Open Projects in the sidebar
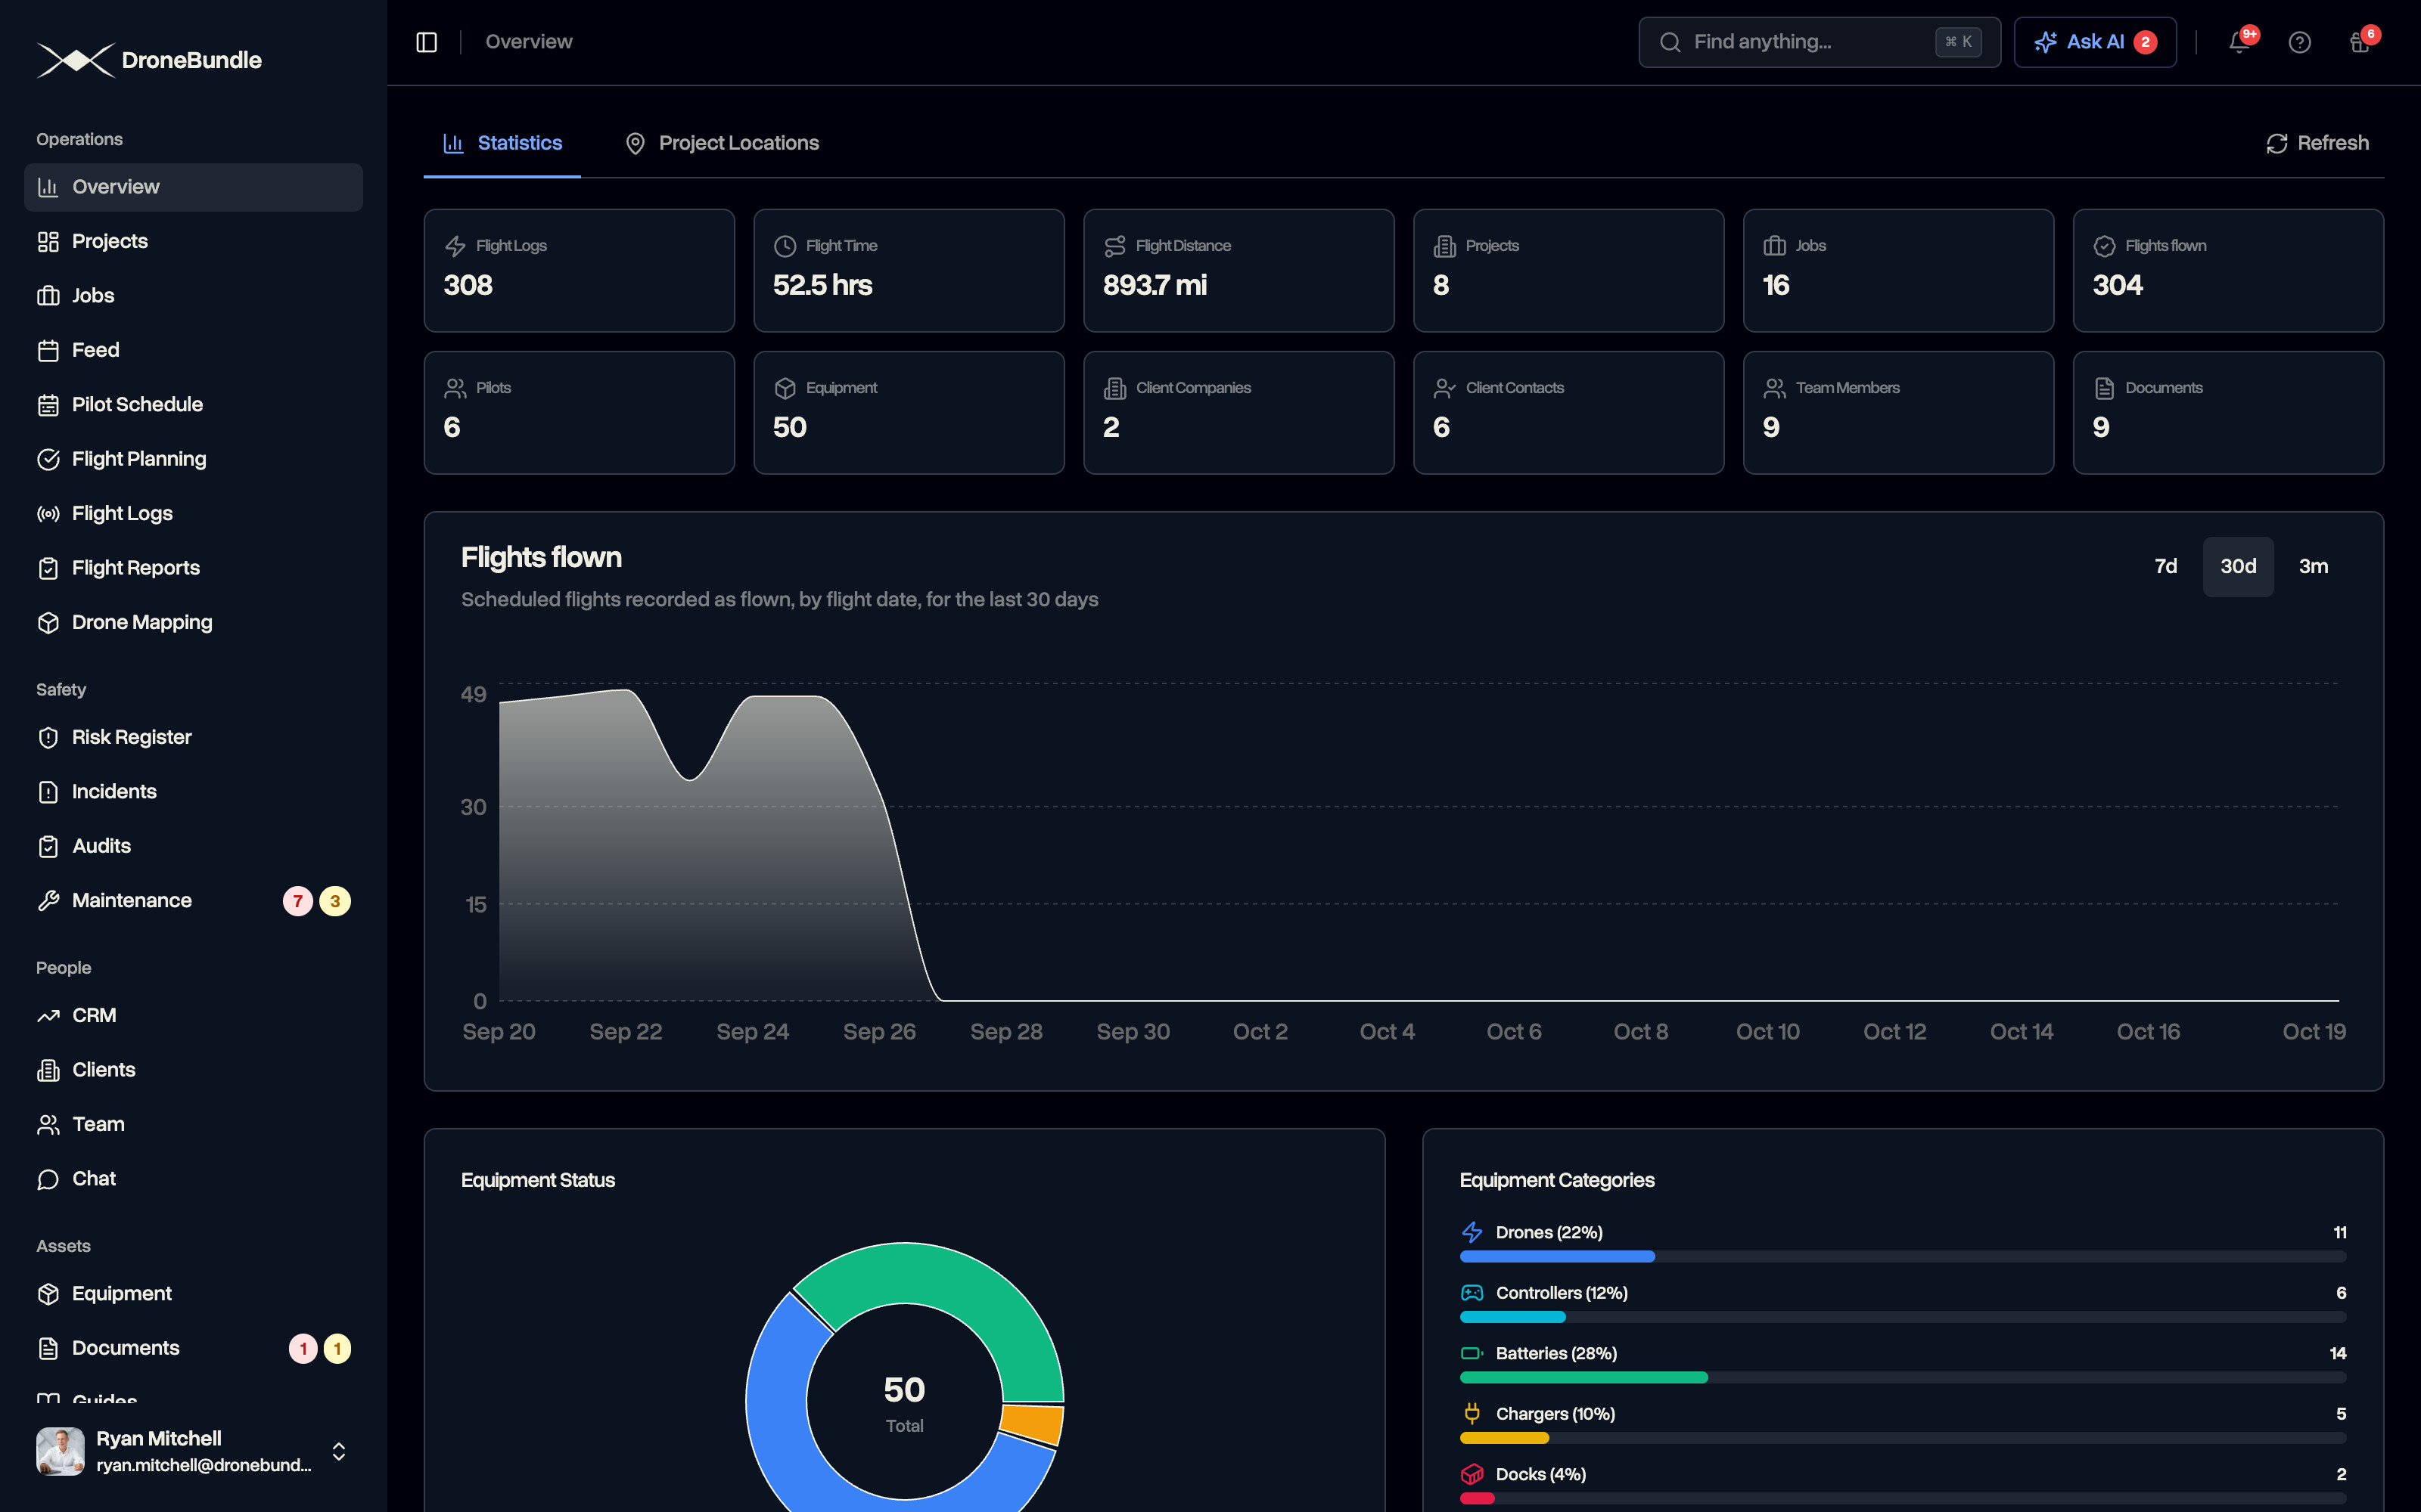 click(x=193, y=241)
